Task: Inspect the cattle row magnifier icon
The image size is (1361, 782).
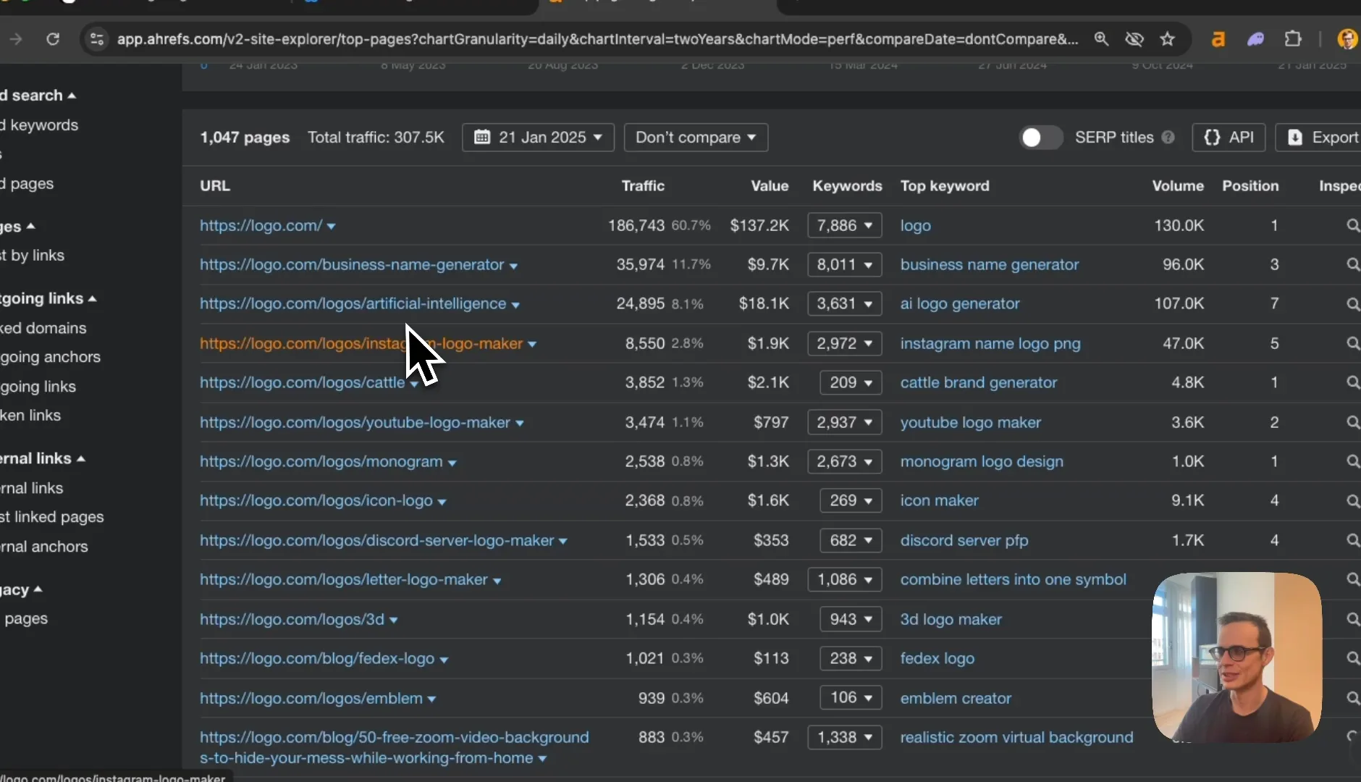Action: coord(1352,382)
